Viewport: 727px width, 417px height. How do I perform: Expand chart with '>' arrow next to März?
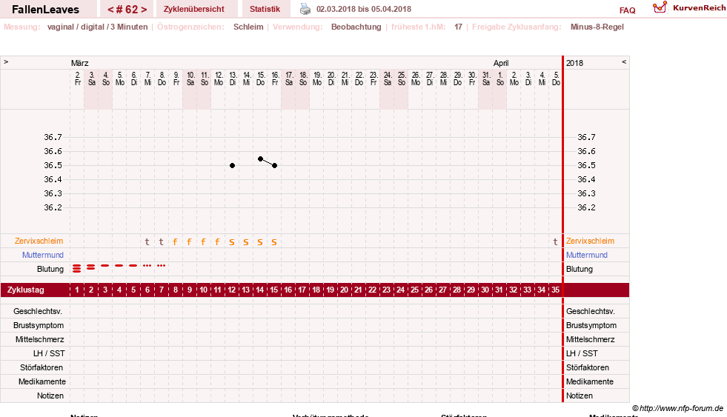6,61
